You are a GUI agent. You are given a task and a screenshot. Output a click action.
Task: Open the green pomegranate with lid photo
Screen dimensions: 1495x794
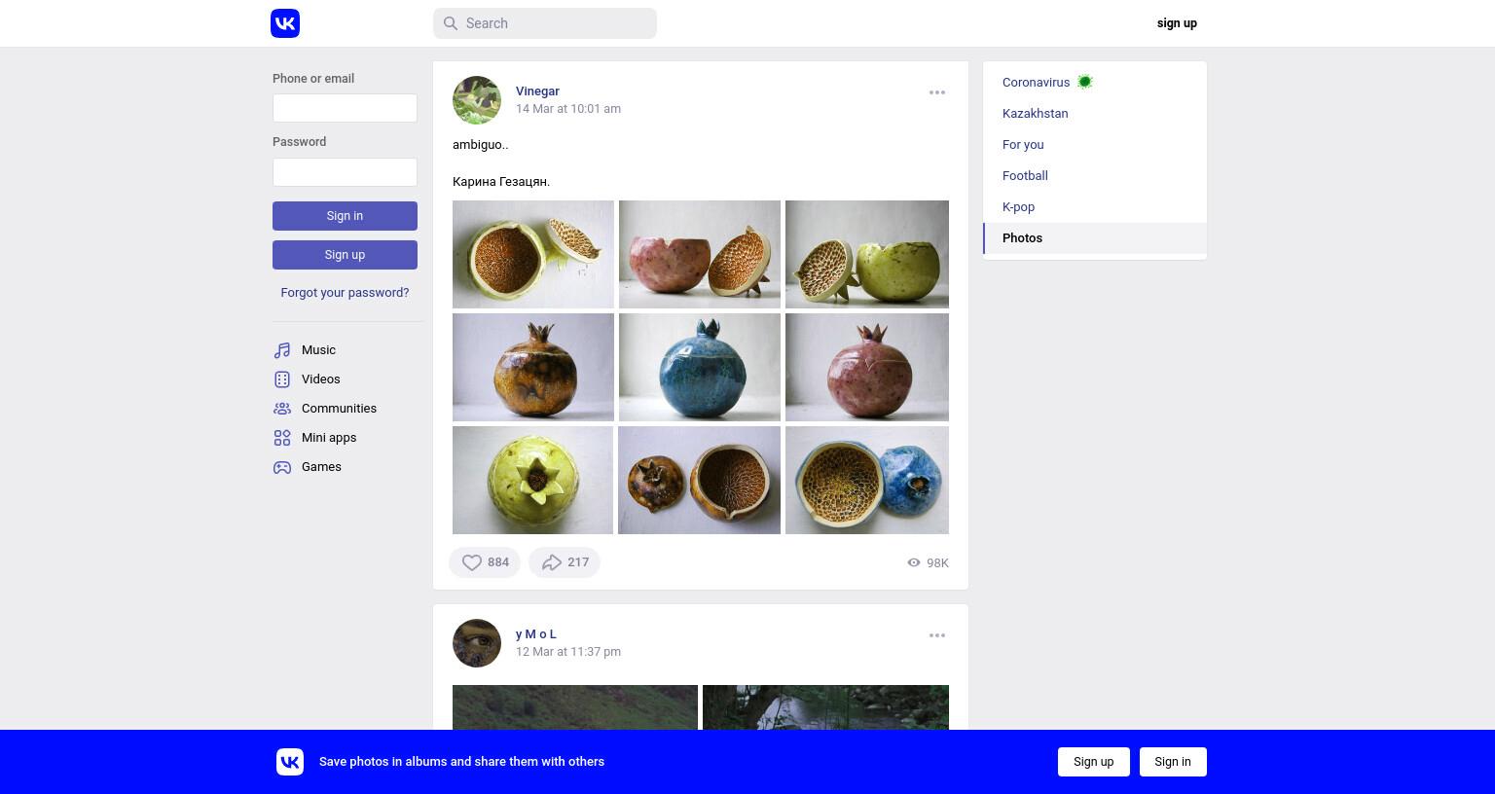click(x=867, y=254)
